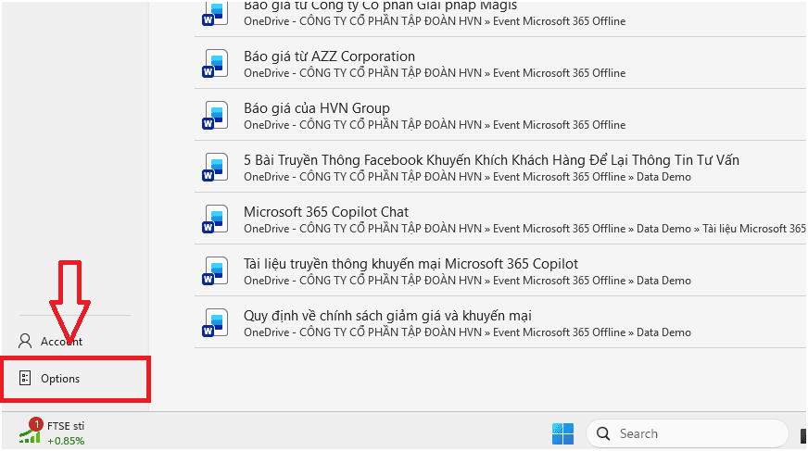Click OneDrive path under AZZ Corporation
The height and width of the screenshot is (451, 808).
click(x=435, y=73)
